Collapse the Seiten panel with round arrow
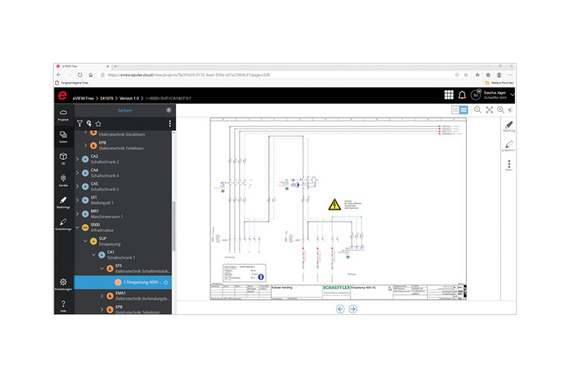The image size is (569, 380). 169,110
